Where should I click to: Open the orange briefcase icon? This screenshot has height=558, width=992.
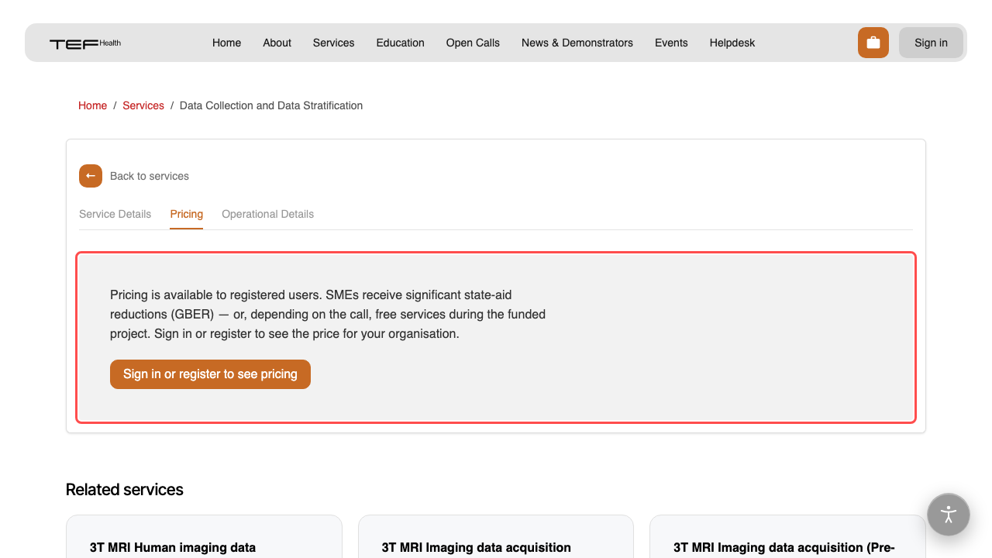[x=873, y=43]
